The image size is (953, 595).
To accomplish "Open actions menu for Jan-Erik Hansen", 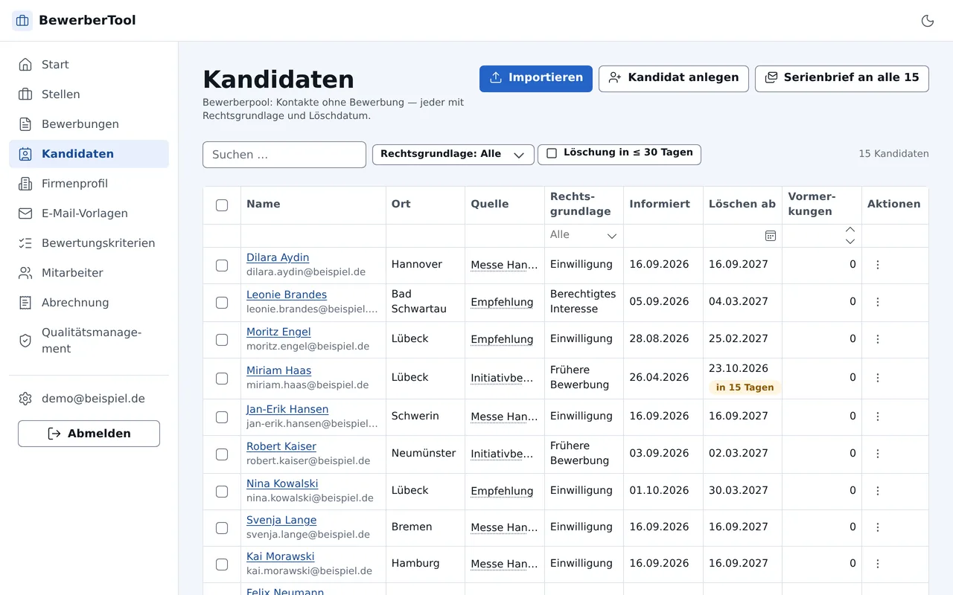I will click(878, 416).
